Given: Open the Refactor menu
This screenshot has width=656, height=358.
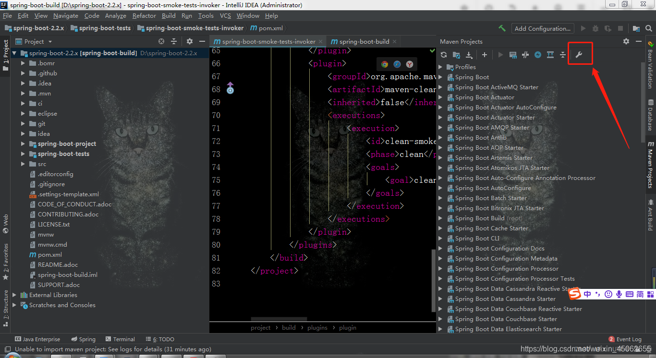Looking at the screenshot, I should tap(144, 16).
